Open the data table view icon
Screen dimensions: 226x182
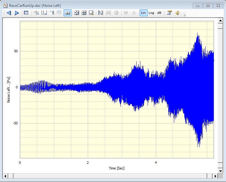point(26,13)
